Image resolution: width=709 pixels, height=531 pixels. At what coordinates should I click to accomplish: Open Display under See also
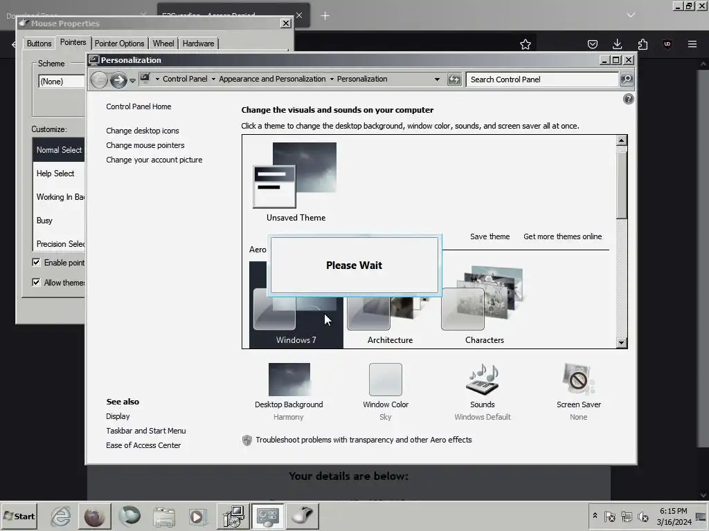click(118, 416)
